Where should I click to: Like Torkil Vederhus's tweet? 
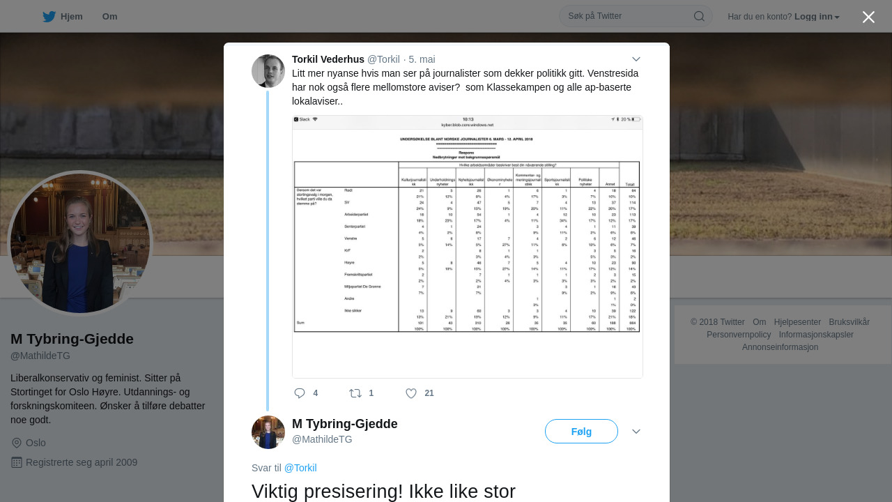411,393
